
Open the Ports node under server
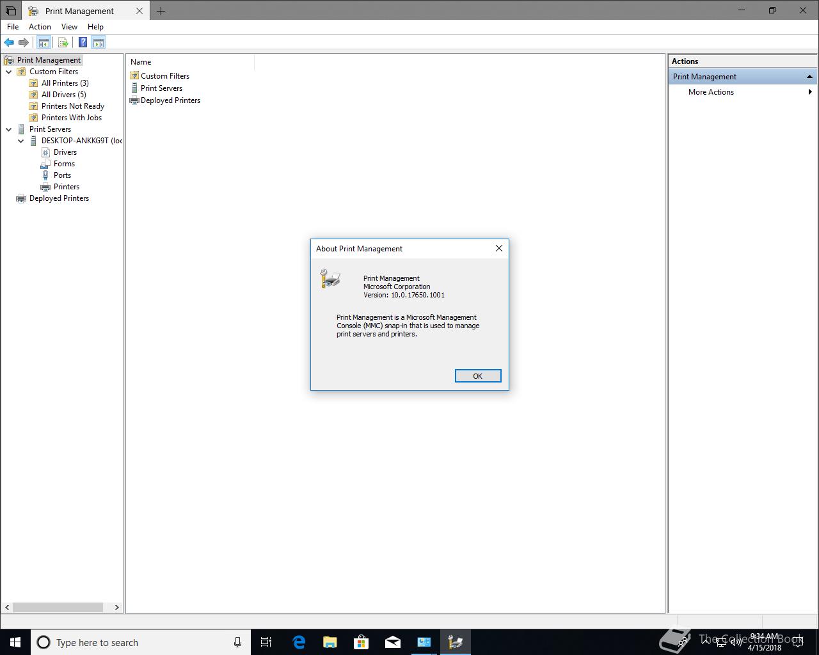(62, 175)
